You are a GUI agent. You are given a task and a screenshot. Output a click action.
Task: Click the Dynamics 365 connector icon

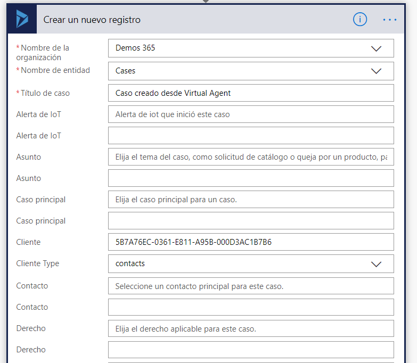[22, 20]
